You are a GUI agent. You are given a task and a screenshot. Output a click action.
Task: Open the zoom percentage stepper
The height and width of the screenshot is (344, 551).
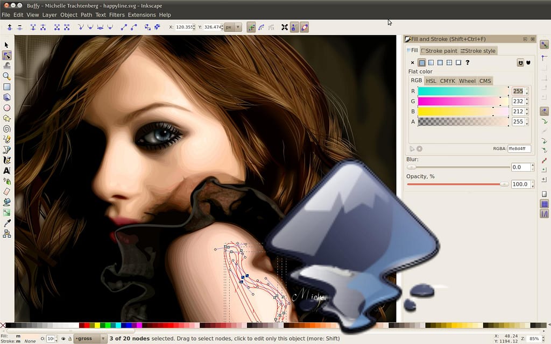coord(543,339)
